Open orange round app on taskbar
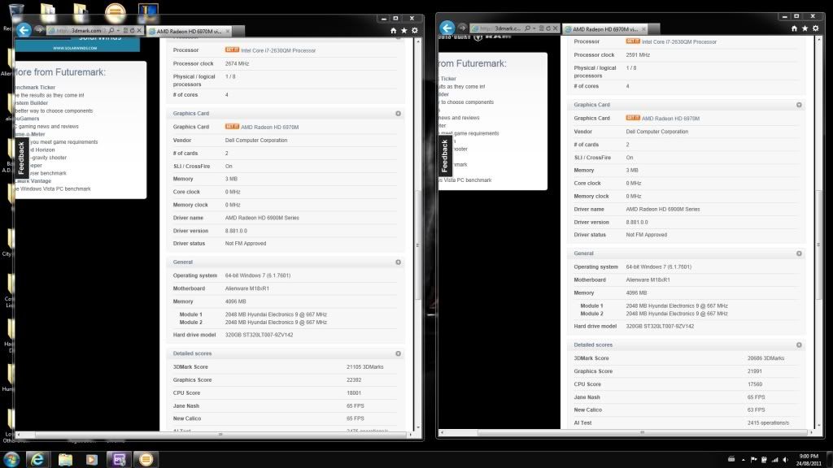Image resolution: width=833 pixels, height=468 pixels. [x=146, y=459]
